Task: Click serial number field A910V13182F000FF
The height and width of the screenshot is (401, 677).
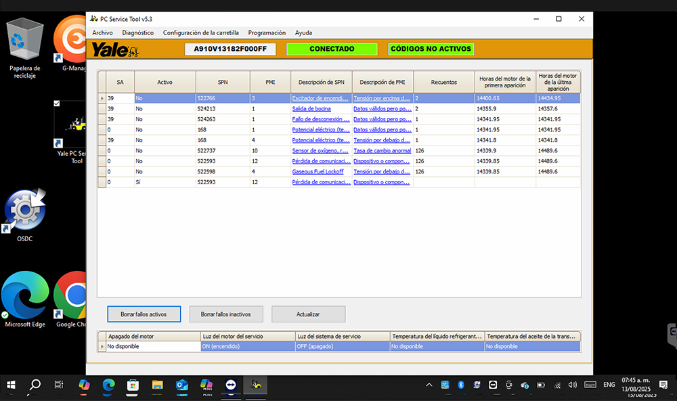Action: 230,49
